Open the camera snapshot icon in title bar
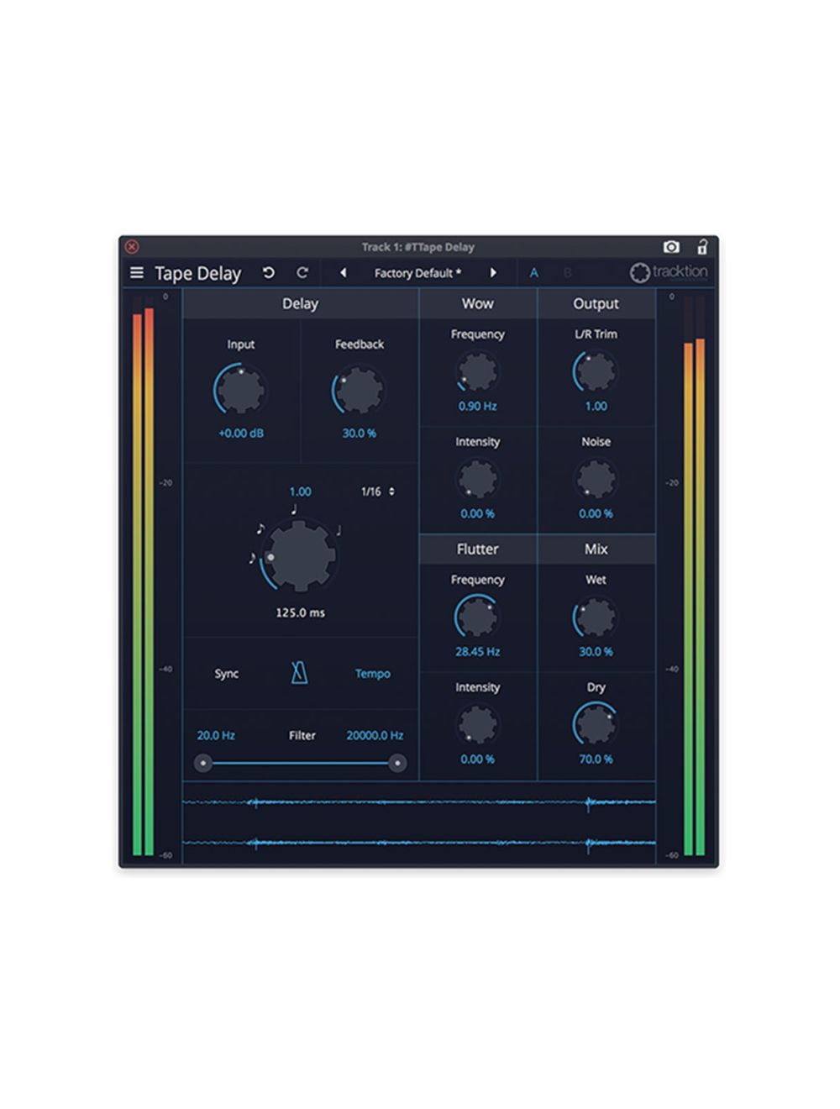The width and height of the screenshot is (840, 1109). pyautogui.click(x=672, y=246)
